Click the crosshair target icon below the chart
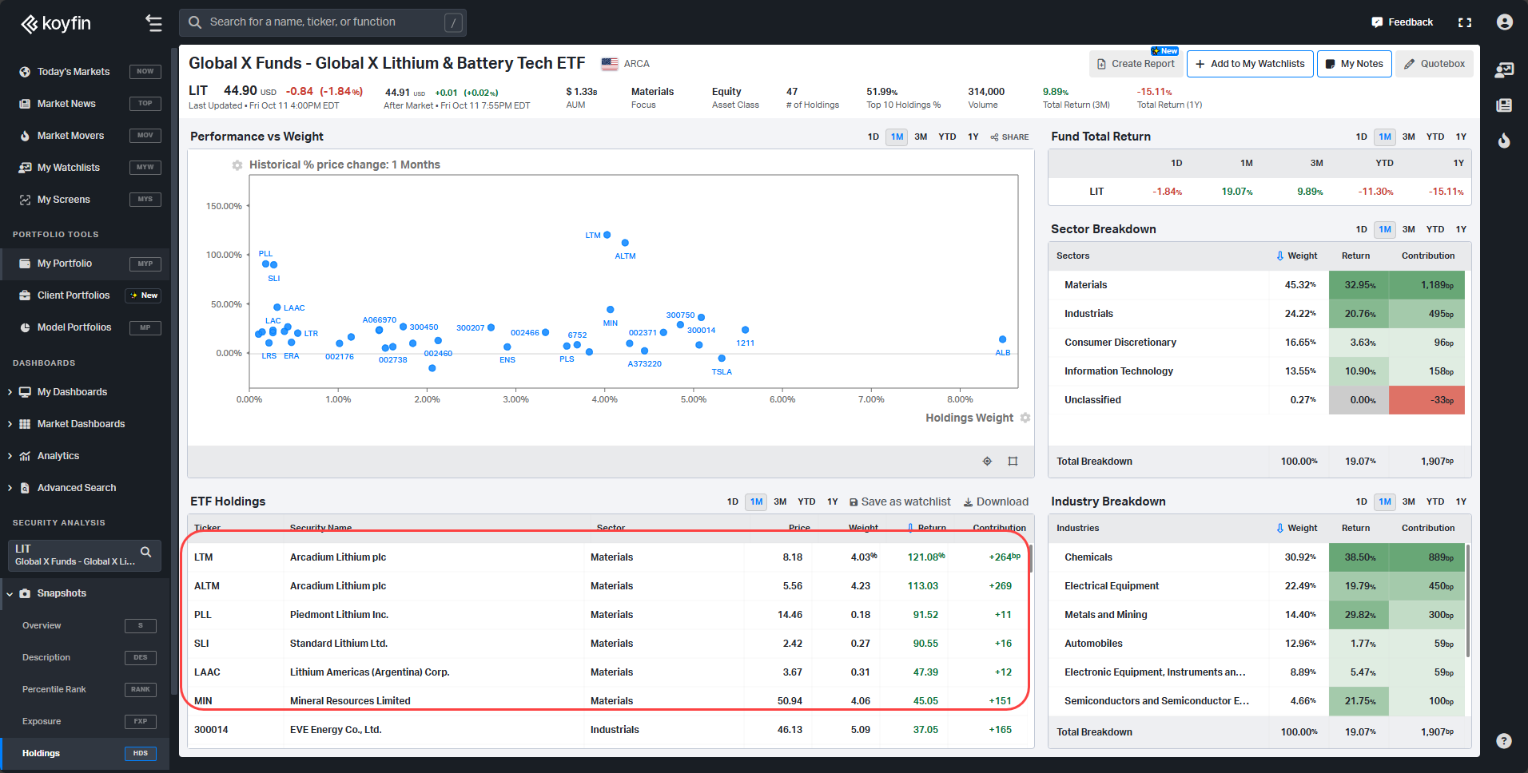Viewport: 1528px width, 773px height. point(987,461)
